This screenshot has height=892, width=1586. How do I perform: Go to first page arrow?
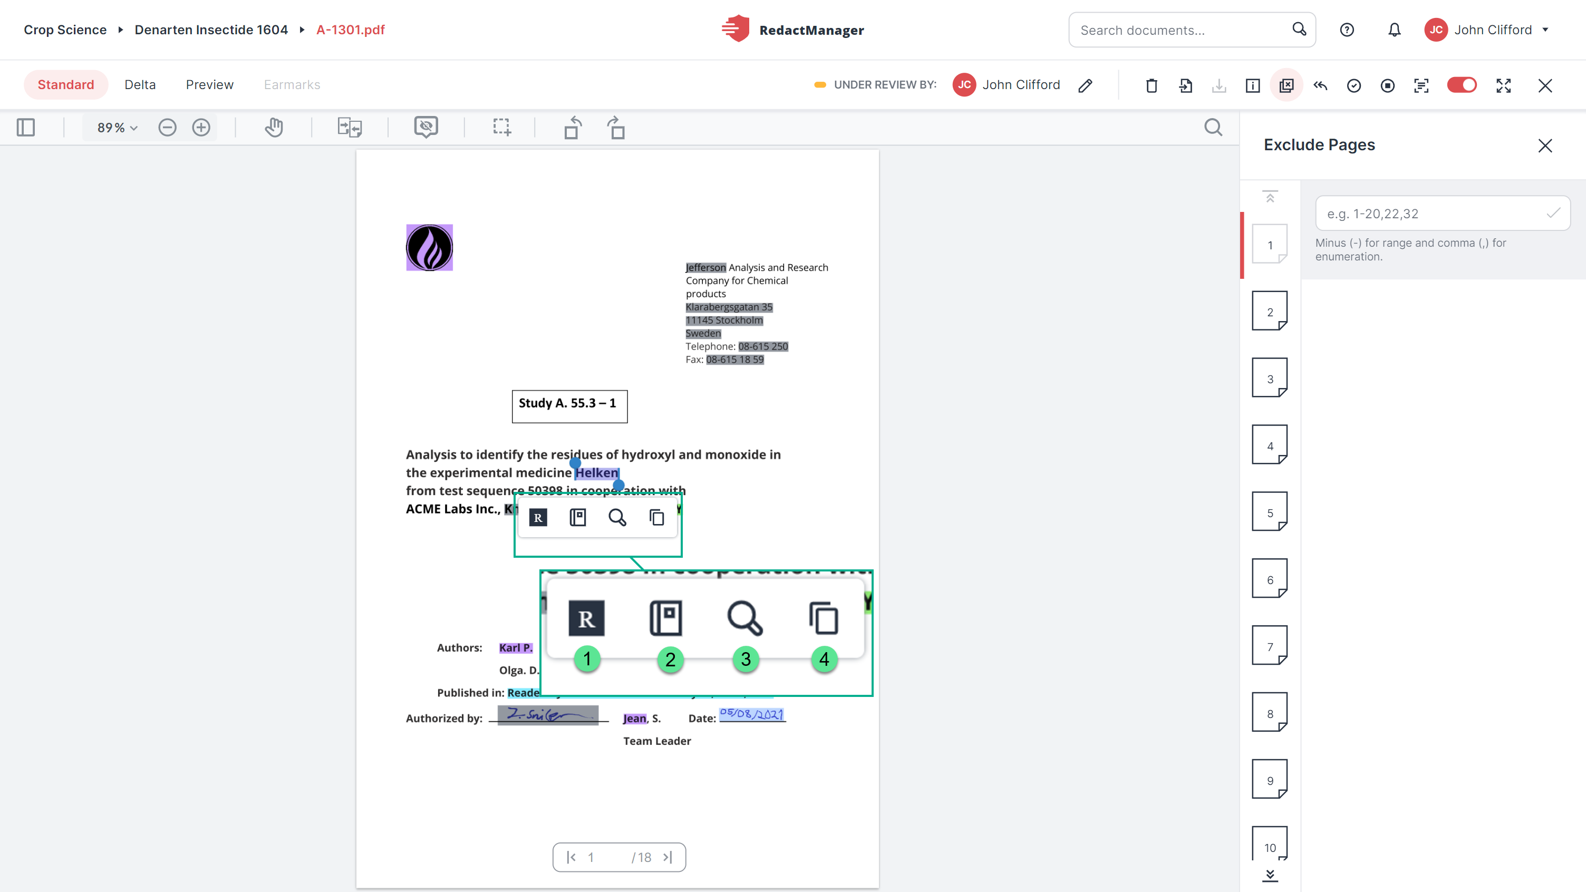tap(570, 857)
